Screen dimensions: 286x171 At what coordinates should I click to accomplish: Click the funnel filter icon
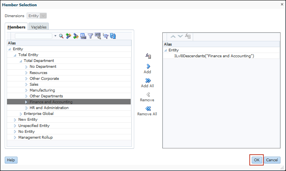90,36
